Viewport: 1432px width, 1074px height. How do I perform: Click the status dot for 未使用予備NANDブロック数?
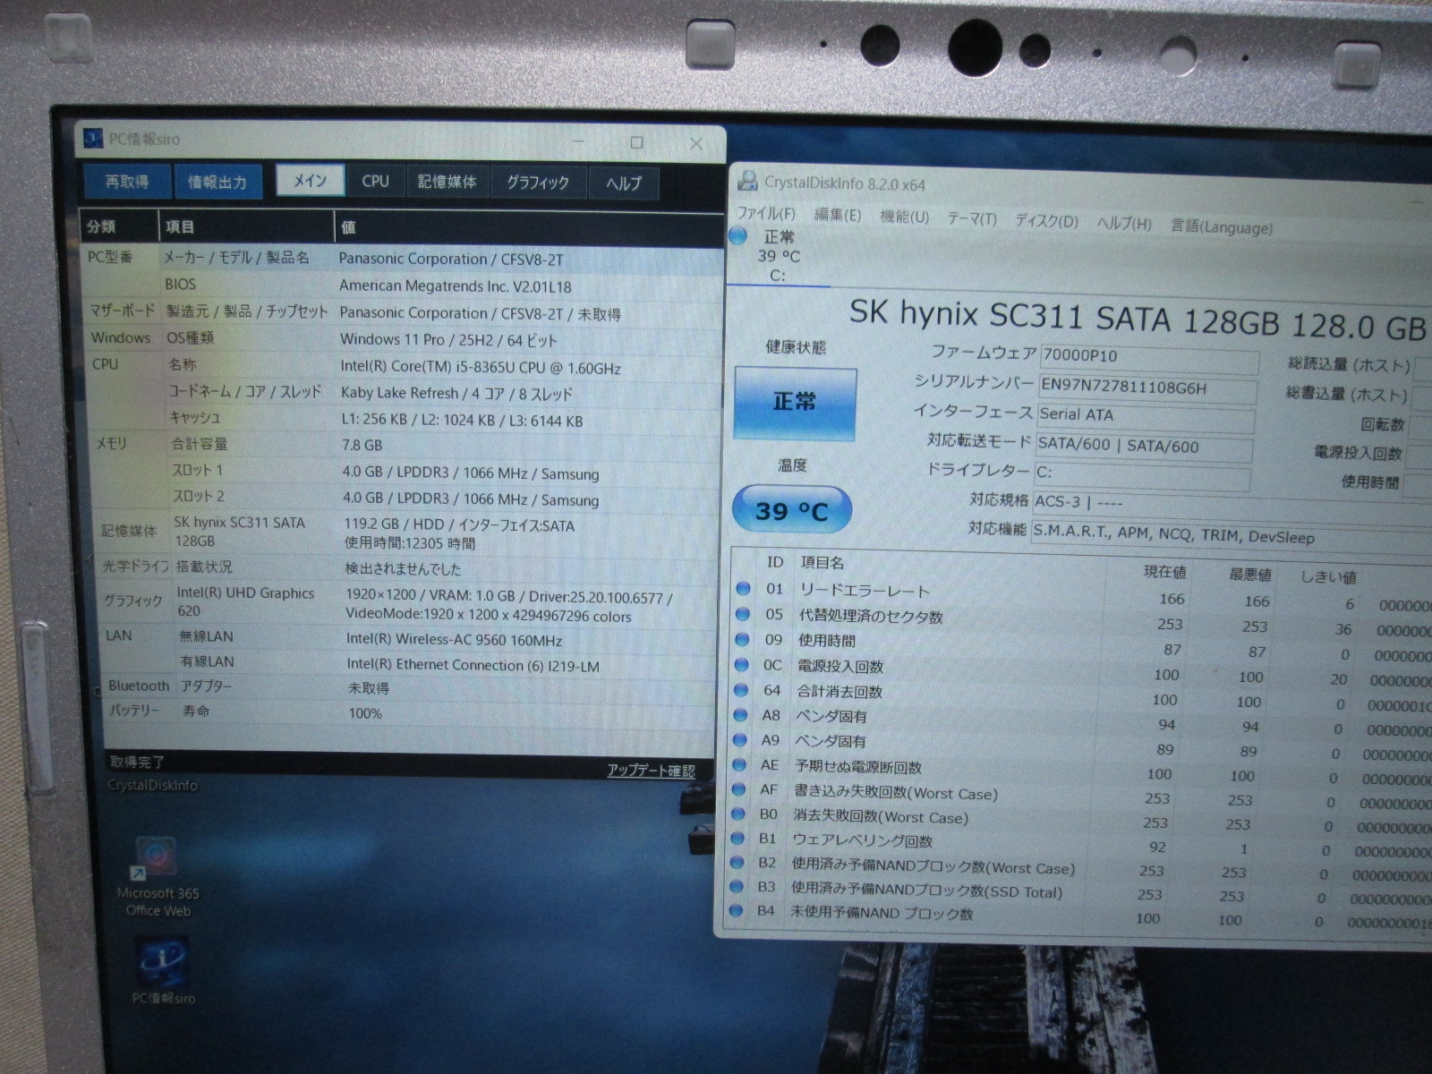[x=737, y=911]
